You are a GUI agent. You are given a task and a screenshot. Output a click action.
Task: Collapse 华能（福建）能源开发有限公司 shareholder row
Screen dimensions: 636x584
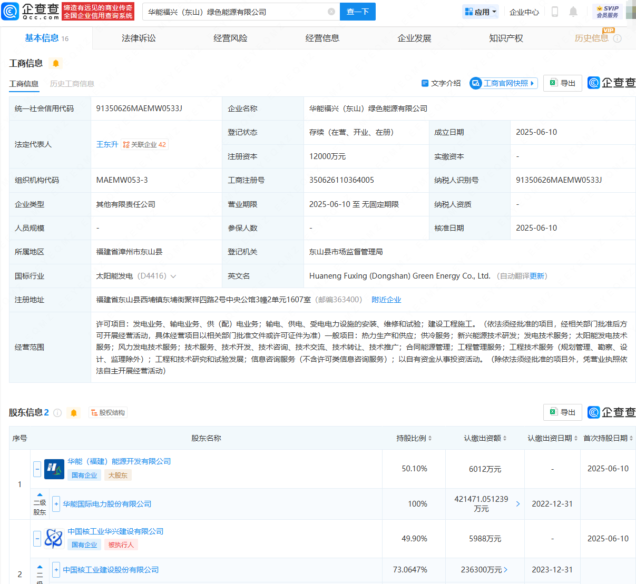[x=37, y=469]
